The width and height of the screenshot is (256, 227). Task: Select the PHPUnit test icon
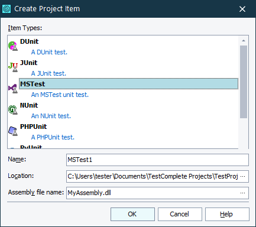click(13, 131)
